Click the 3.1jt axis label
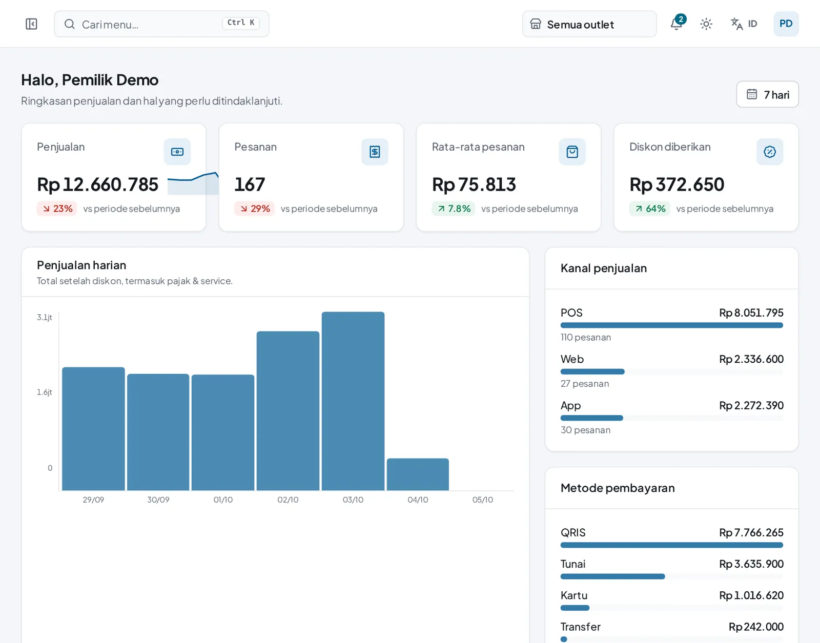The image size is (820, 643). point(45,317)
